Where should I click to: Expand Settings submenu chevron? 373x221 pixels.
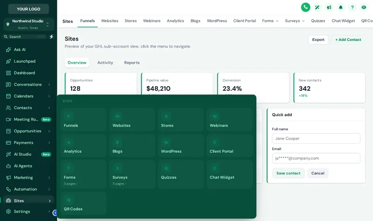(49, 212)
